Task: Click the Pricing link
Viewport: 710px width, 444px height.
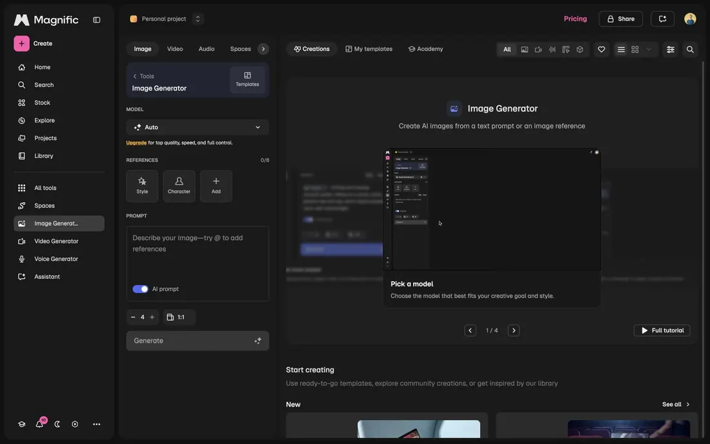Action: tap(575, 19)
